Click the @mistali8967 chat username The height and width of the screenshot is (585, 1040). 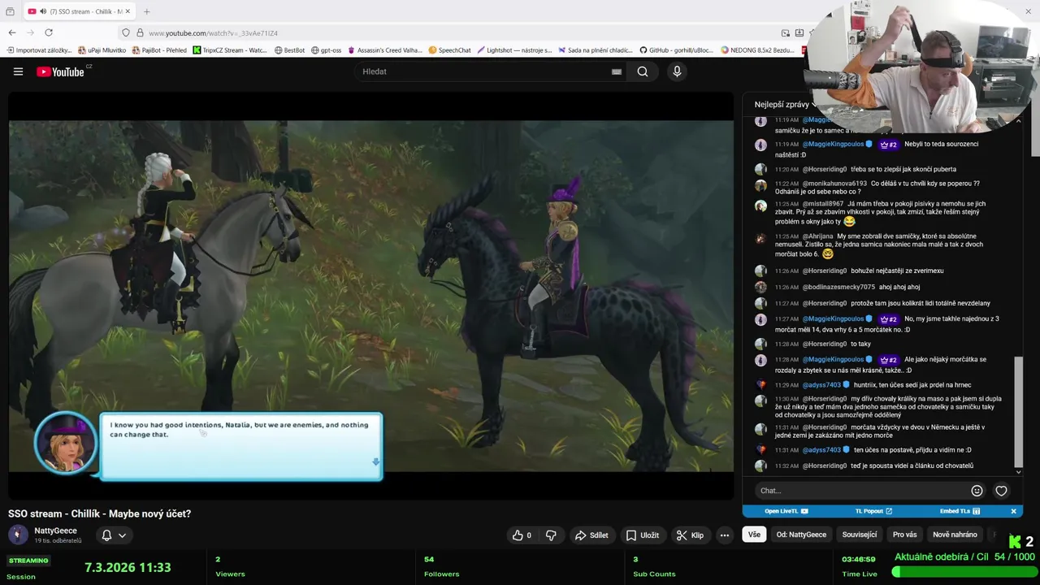pyautogui.click(x=823, y=204)
